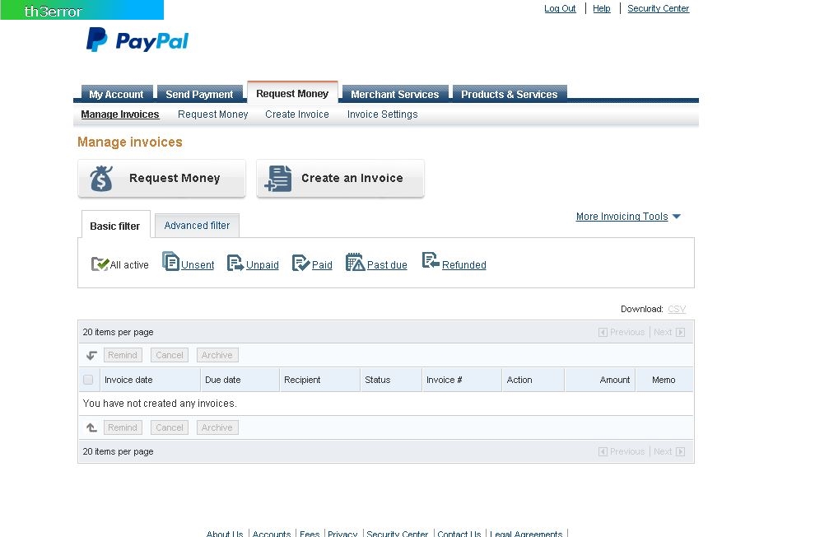Select the Request Money tab
Image resolution: width=829 pixels, height=537 pixels.
pos(292,93)
